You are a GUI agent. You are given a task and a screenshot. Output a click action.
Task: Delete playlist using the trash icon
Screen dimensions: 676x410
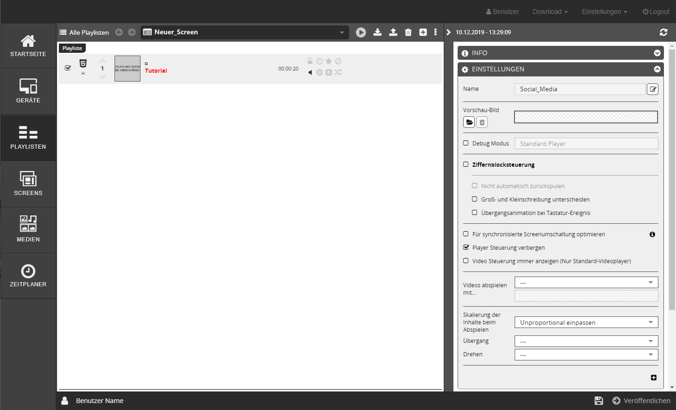(408, 32)
